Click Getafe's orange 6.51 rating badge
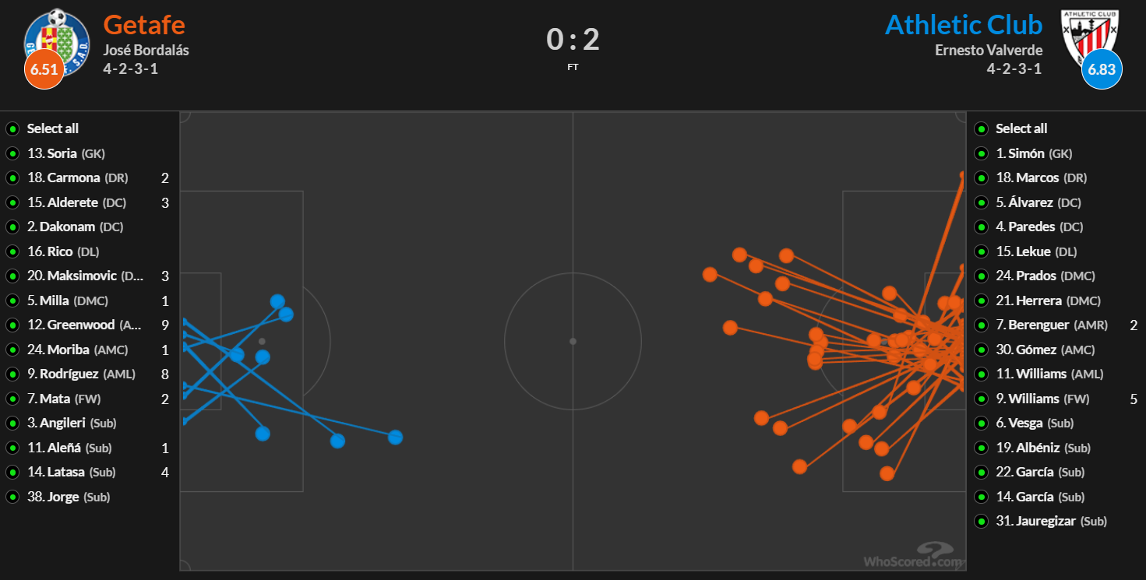The height and width of the screenshot is (580, 1146). click(44, 69)
